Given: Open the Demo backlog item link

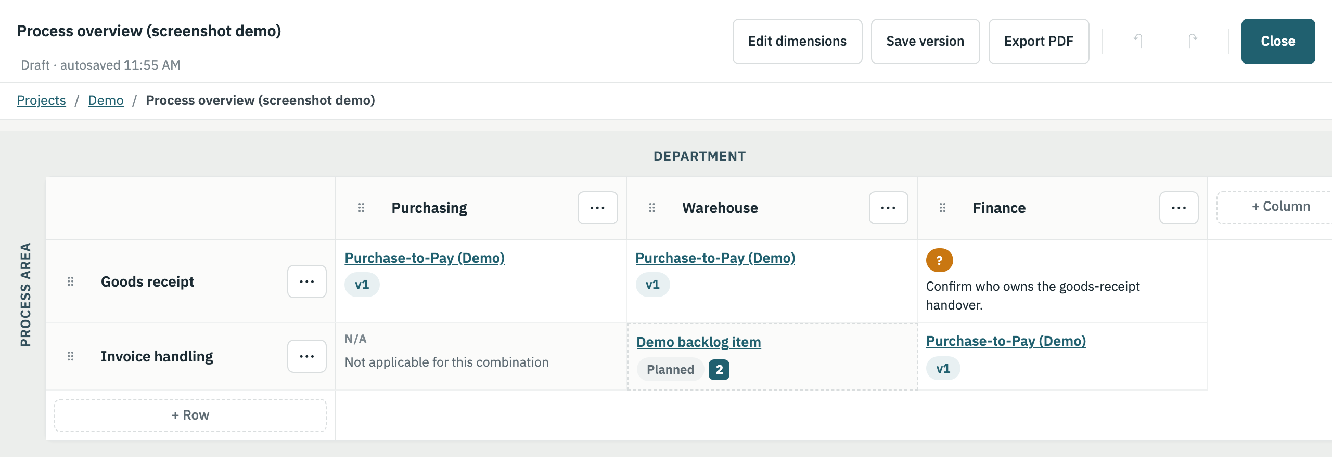Looking at the screenshot, I should tap(699, 342).
